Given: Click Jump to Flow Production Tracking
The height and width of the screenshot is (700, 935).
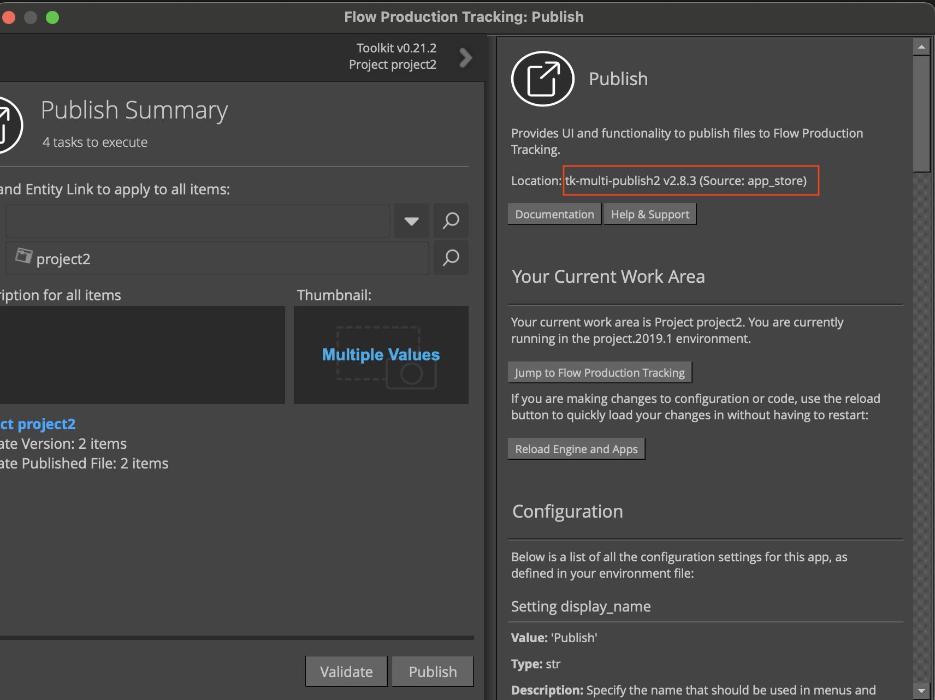Looking at the screenshot, I should pyautogui.click(x=599, y=372).
